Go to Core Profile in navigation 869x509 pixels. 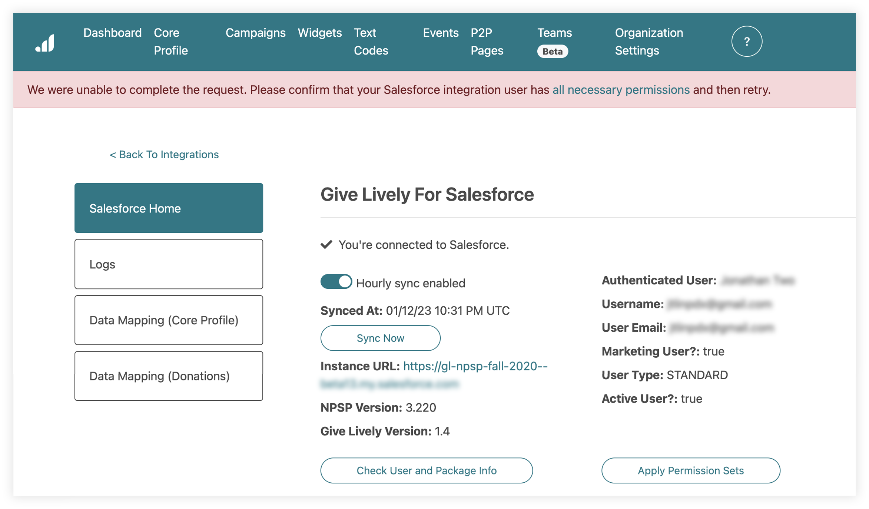(x=171, y=42)
